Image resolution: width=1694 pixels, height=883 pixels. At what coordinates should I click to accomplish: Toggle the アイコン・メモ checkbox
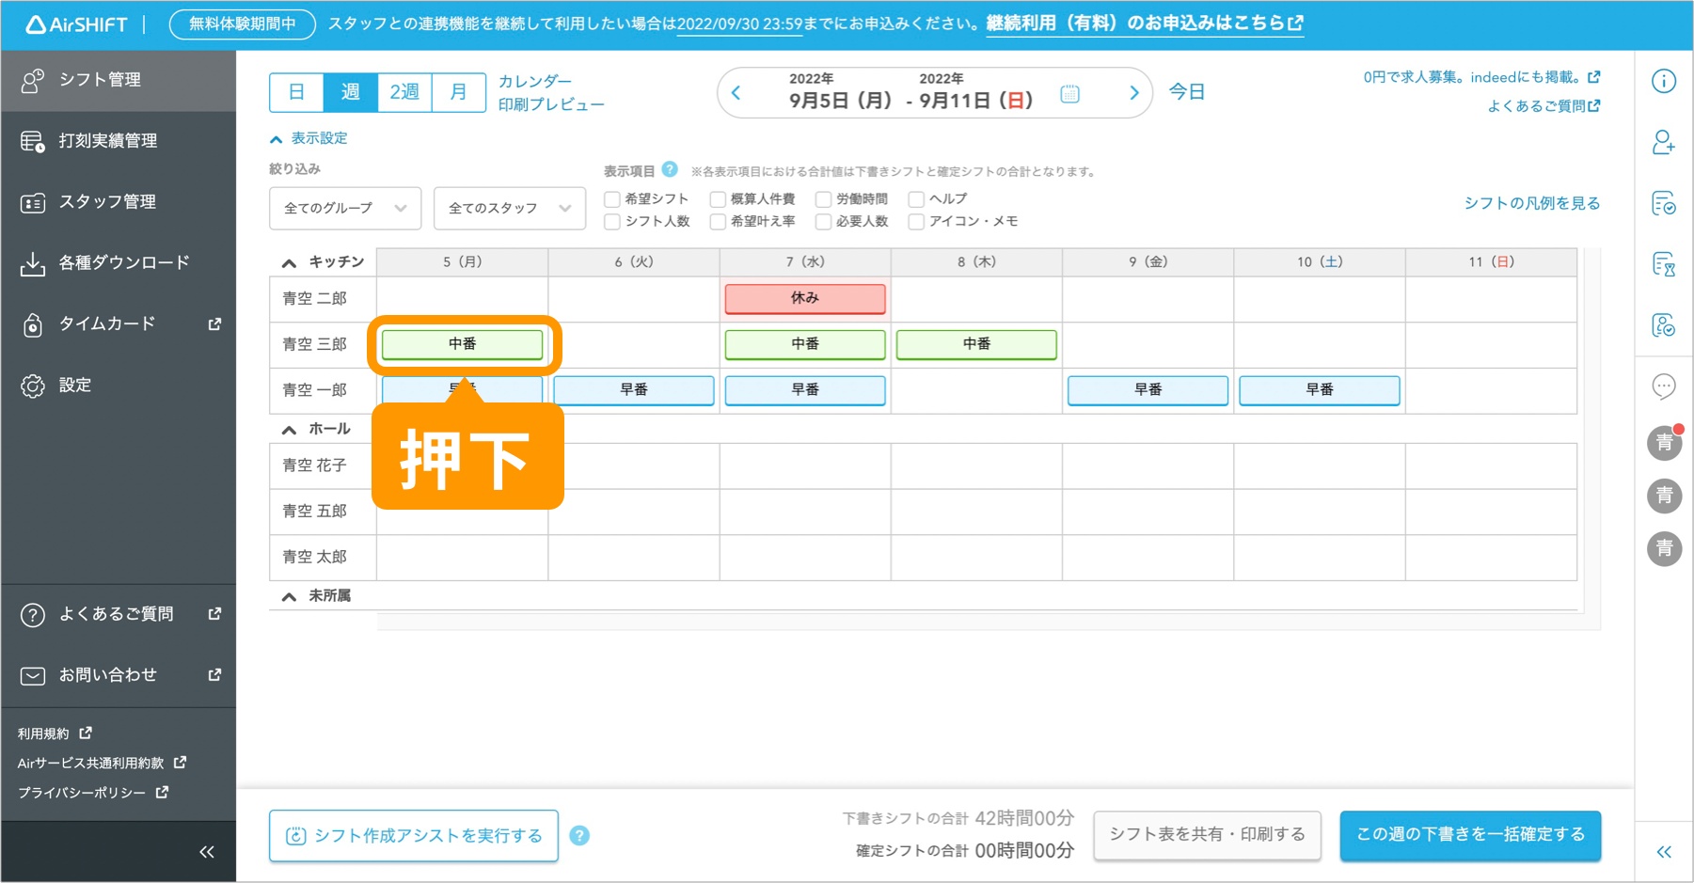point(916,222)
